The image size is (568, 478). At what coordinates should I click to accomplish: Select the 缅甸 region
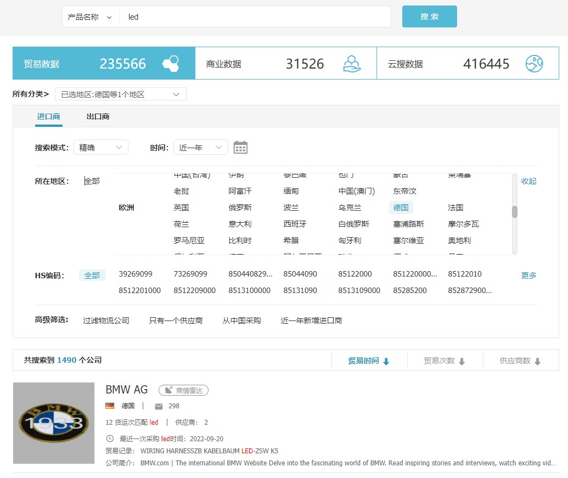click(291, 191)
